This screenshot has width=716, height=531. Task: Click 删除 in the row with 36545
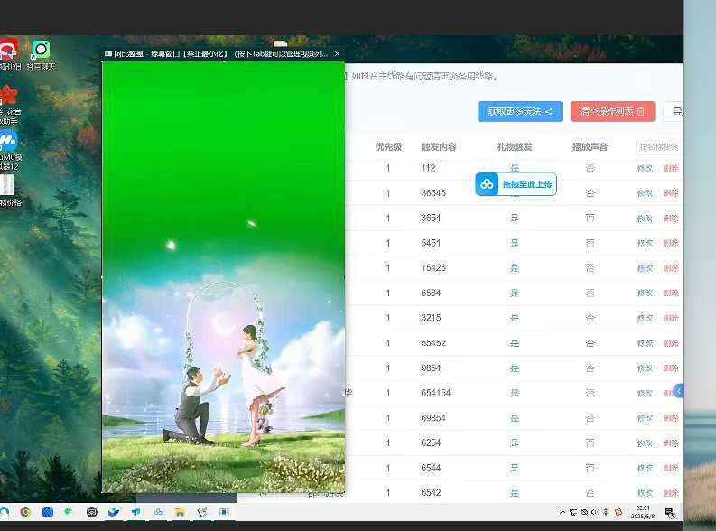tap(671, 193)
